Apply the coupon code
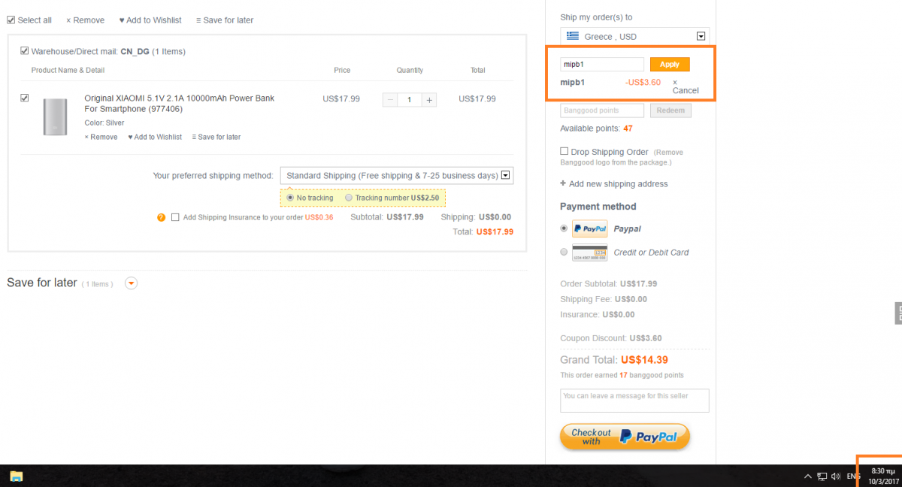The width and height of the screenshot is (902, 487). click(x=670, y=65)
